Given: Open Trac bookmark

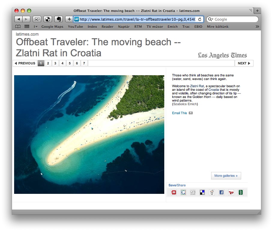Looking at the screenshot, I should click(x=186, y=27).
